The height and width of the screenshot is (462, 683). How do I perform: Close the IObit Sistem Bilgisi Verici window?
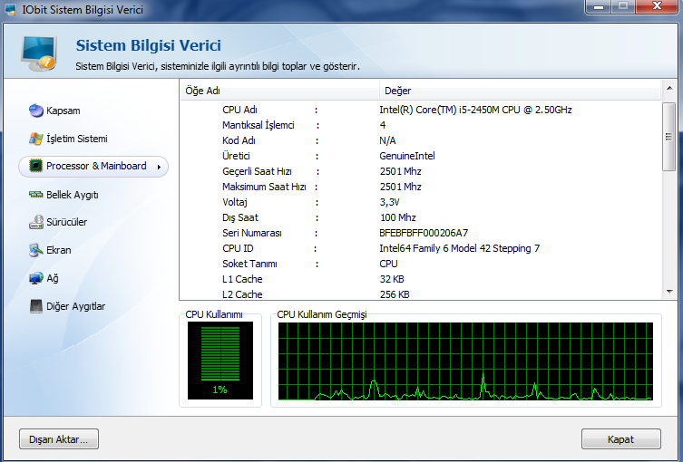pyautogui.click(x=657, y=6)
